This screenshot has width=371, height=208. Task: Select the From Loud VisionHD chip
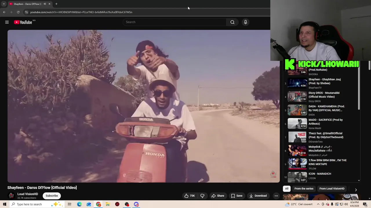pyautogui.click(x=332, y=189)
